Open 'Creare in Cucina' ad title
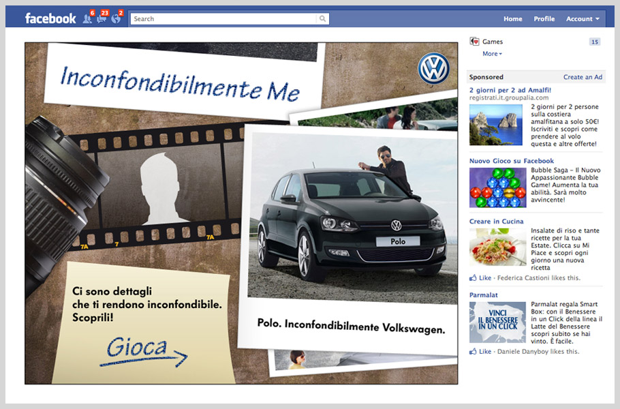The width and height of the screenshot is (620, 409). [x=496, y=222]
